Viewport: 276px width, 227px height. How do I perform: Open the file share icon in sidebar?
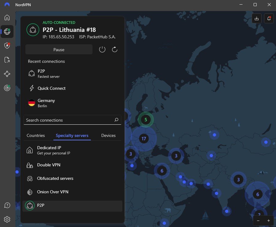[7, 60]
